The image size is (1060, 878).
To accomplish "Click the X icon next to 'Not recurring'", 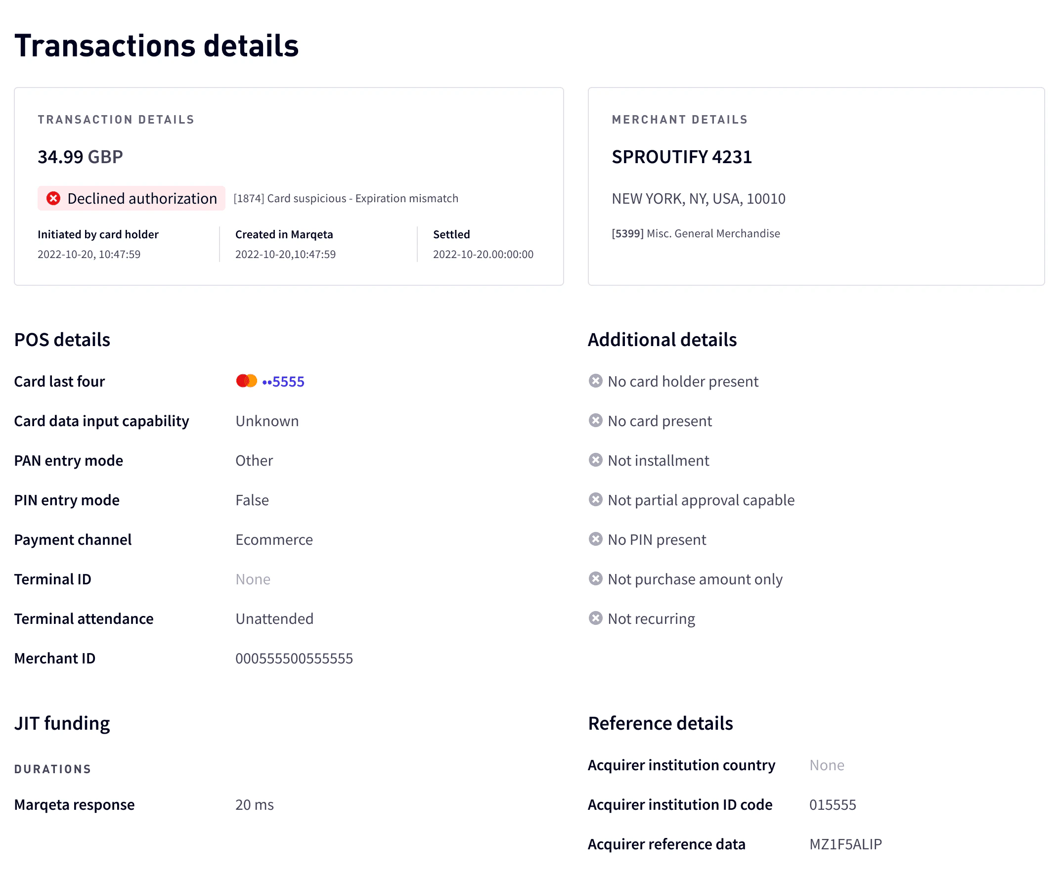I will (596, 618).
